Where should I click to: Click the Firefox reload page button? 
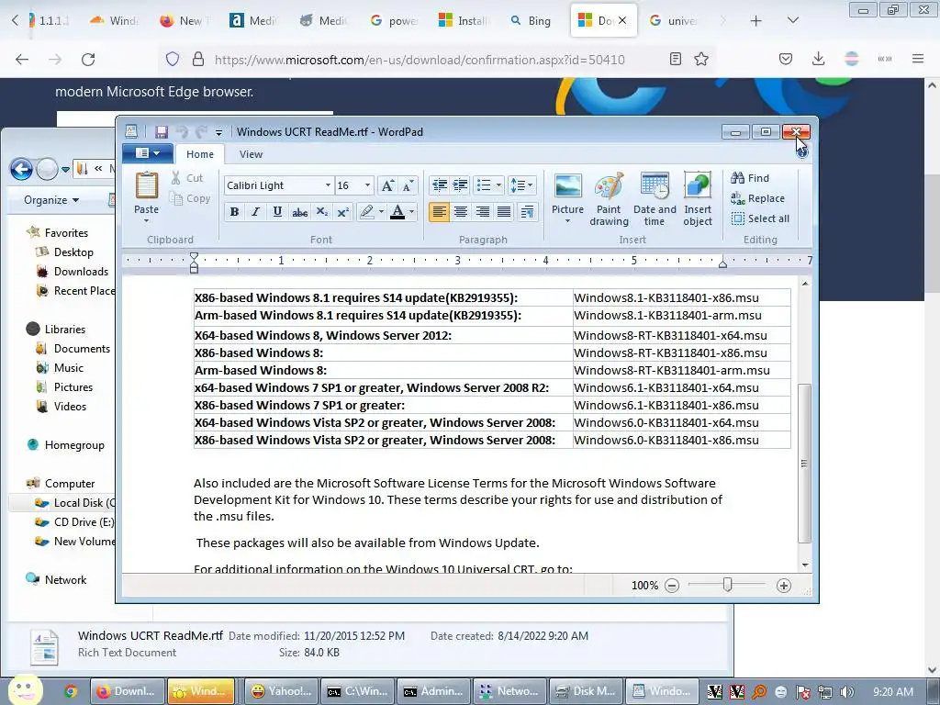click(x=88, y=60)
